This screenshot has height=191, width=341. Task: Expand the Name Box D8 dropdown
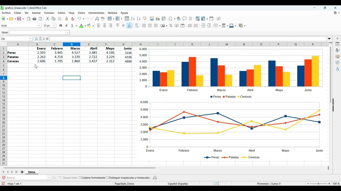[x=30, y=39]
